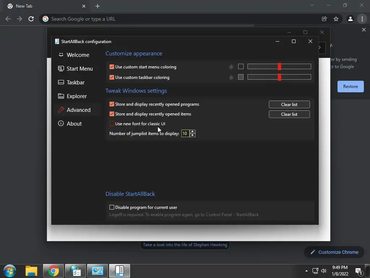Screen dimensions: 370x278
Task: Open a new Chrome tab
Action: coord(98,6)
